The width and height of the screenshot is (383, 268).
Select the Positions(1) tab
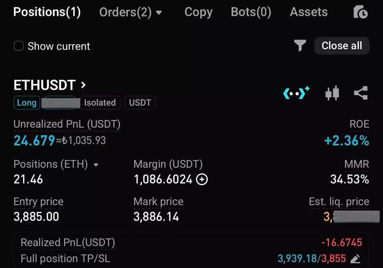[x=47, y=12]
